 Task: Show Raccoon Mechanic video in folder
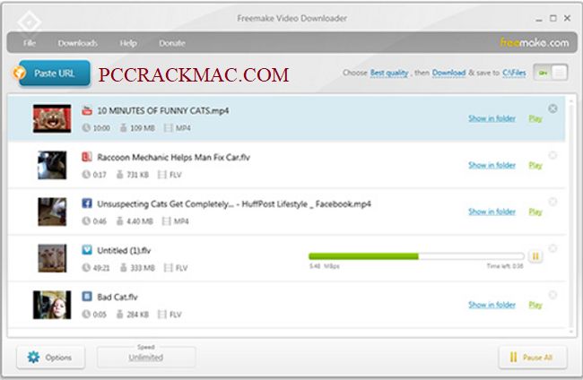point(492,165)
